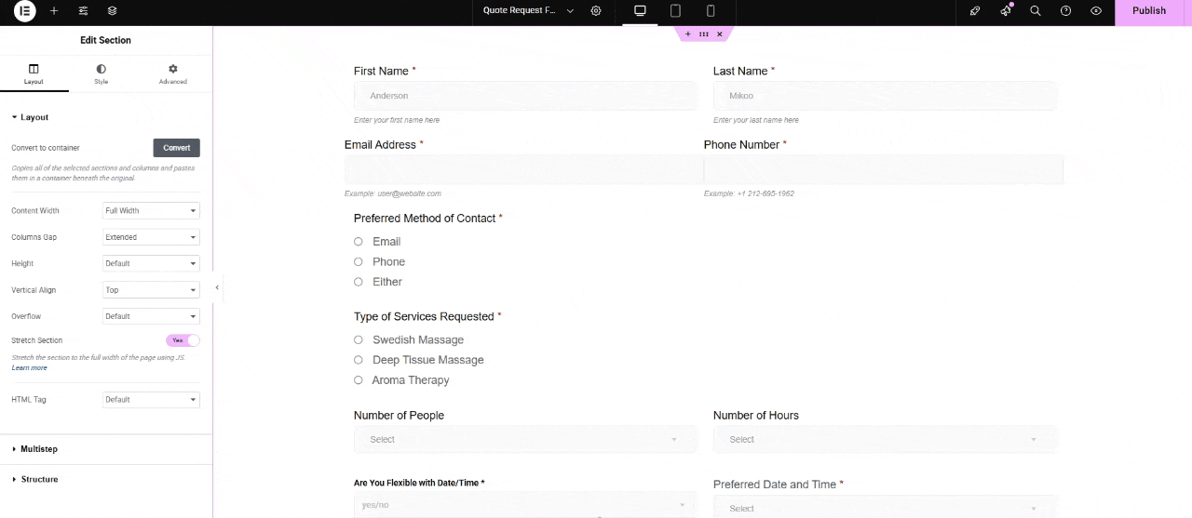Toggle the Stretch Section switch
Image resolution: width=1192 pixels, height=518 pixels.
(183, 340)
